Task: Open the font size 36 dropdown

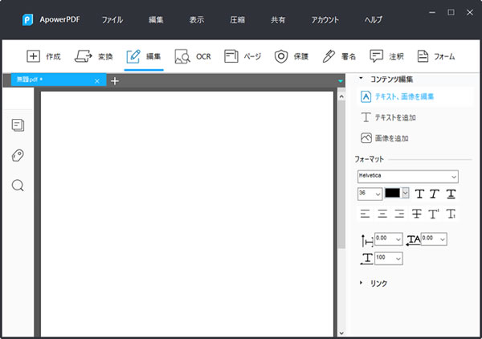Action: 370,194
